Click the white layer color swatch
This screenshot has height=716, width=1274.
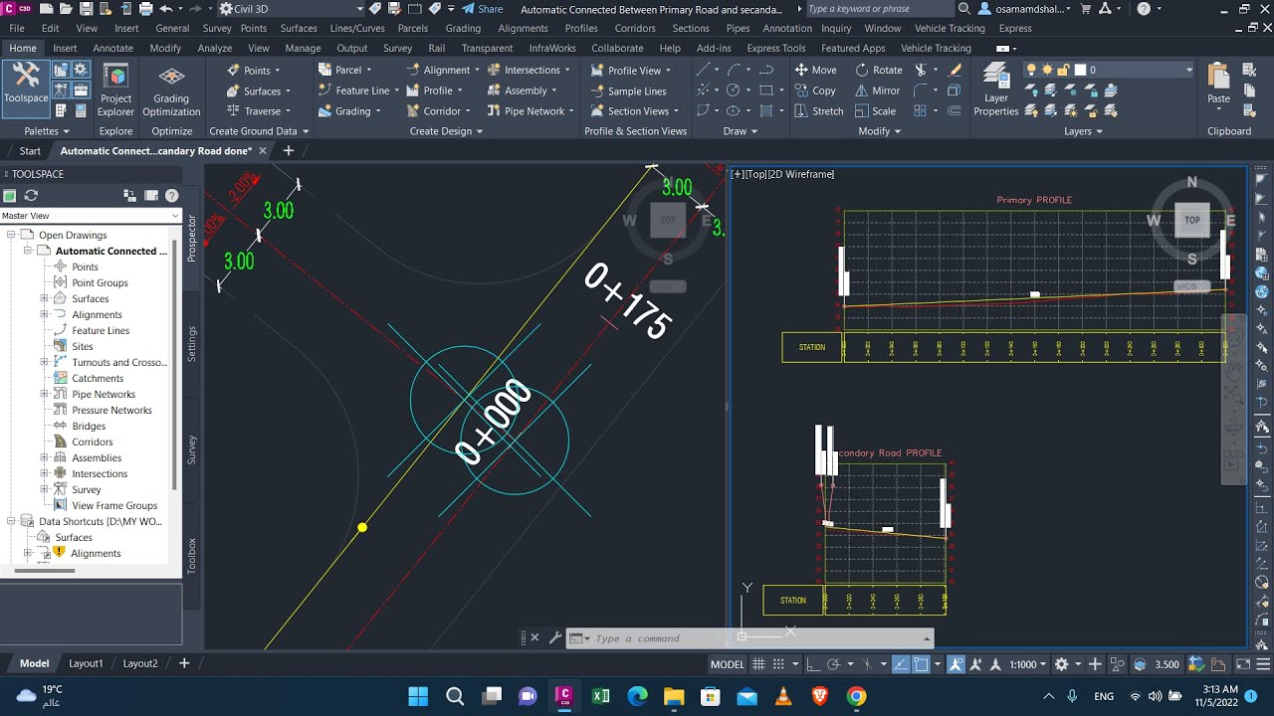1082,70
